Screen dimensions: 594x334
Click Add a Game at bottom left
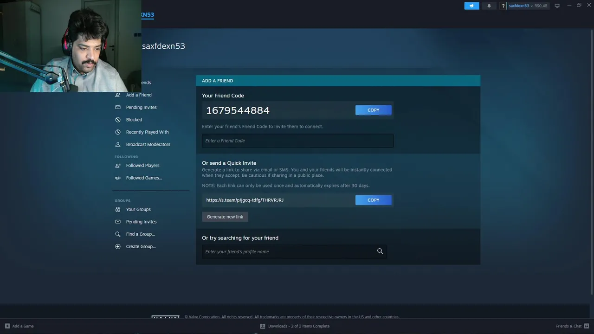[x=23, y=326]
